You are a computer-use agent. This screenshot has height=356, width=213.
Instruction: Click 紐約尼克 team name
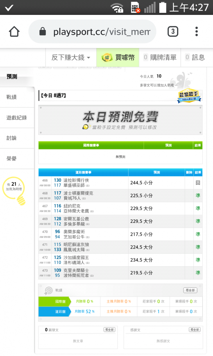(72, 206)
